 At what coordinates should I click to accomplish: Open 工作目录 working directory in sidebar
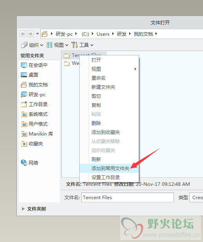pos(34,104)
